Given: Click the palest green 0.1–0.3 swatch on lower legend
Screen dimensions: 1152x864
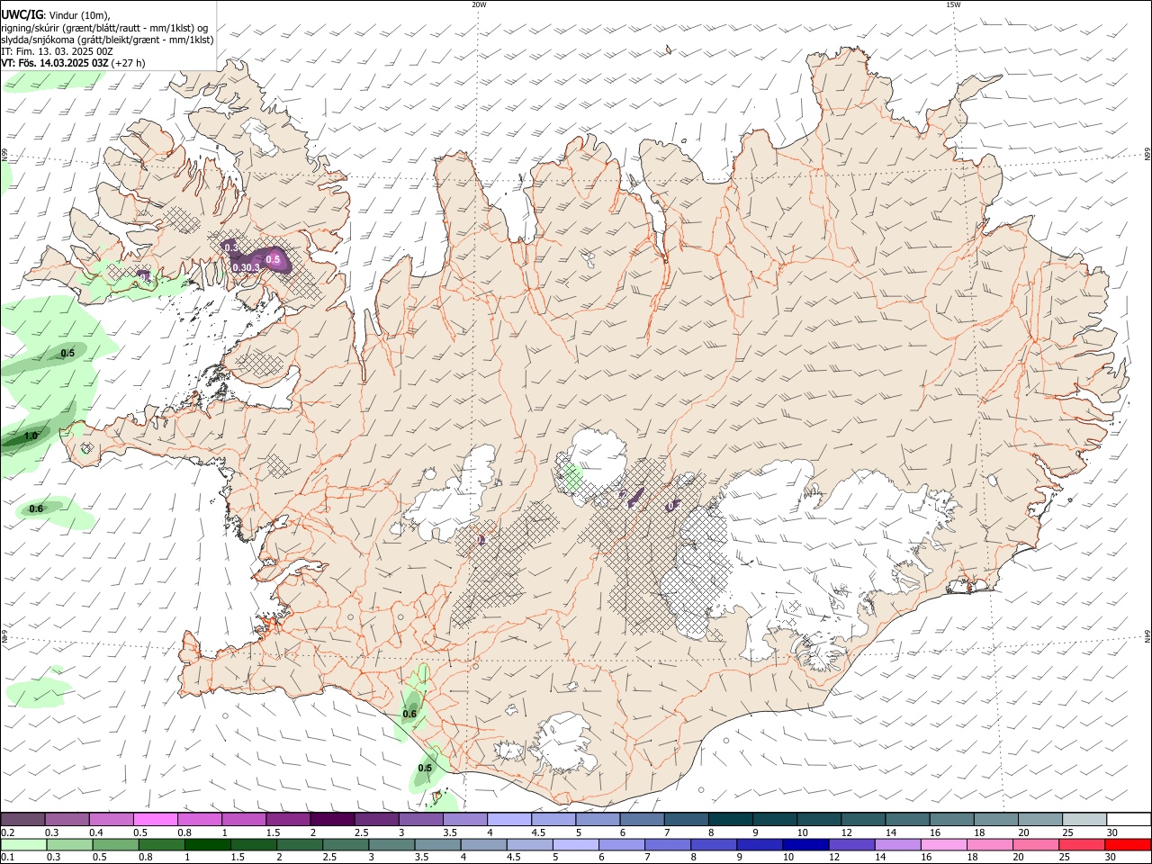Looking at the screenshot, I should (x=24, y=844).
